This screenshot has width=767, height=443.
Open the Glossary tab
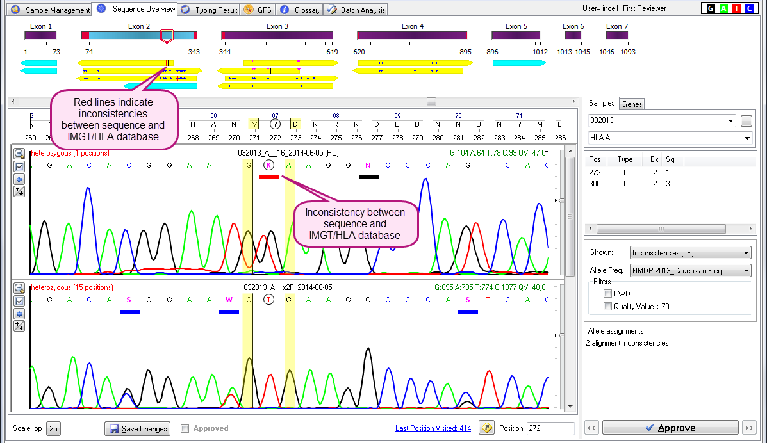(x=301, y=10)
